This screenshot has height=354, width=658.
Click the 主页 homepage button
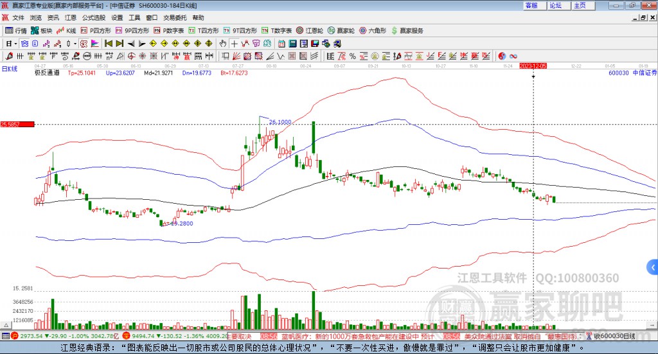pos(582,5)
